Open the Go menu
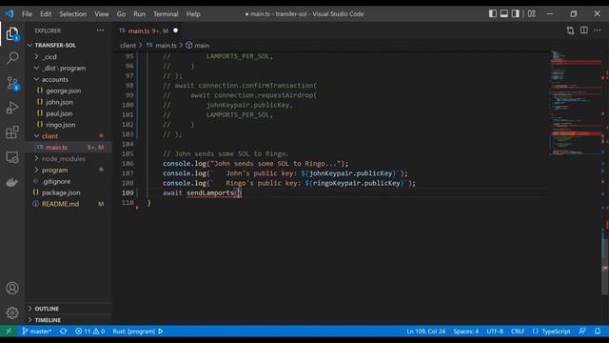 tap(121, 14)
